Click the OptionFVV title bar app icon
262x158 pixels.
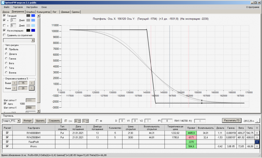click(x=3, y=3)
